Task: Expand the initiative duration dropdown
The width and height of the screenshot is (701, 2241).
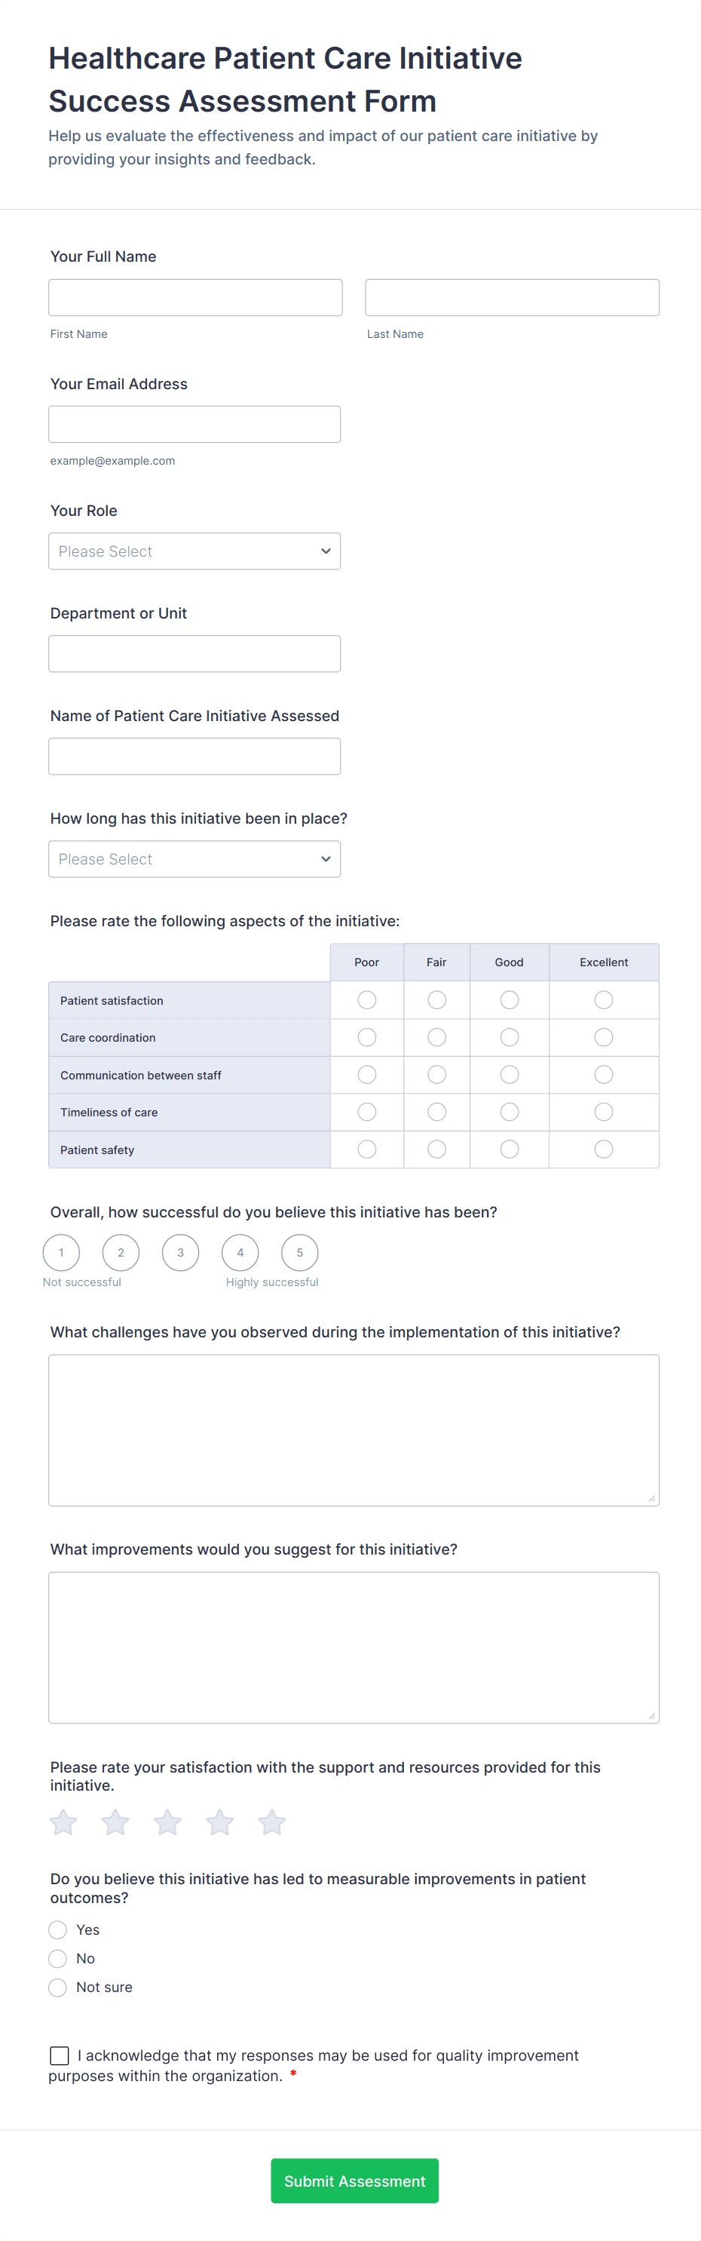Action: point(194,859)
